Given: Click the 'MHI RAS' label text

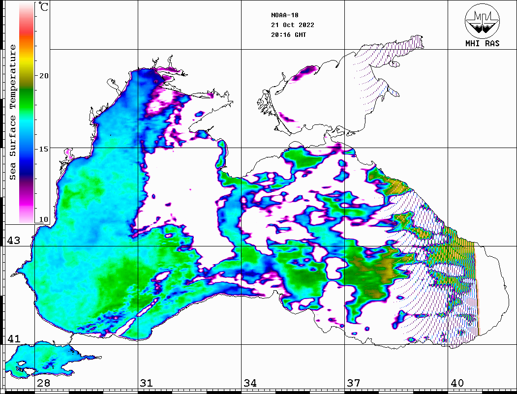Looking at the screenshot, I should coord(483,43).
